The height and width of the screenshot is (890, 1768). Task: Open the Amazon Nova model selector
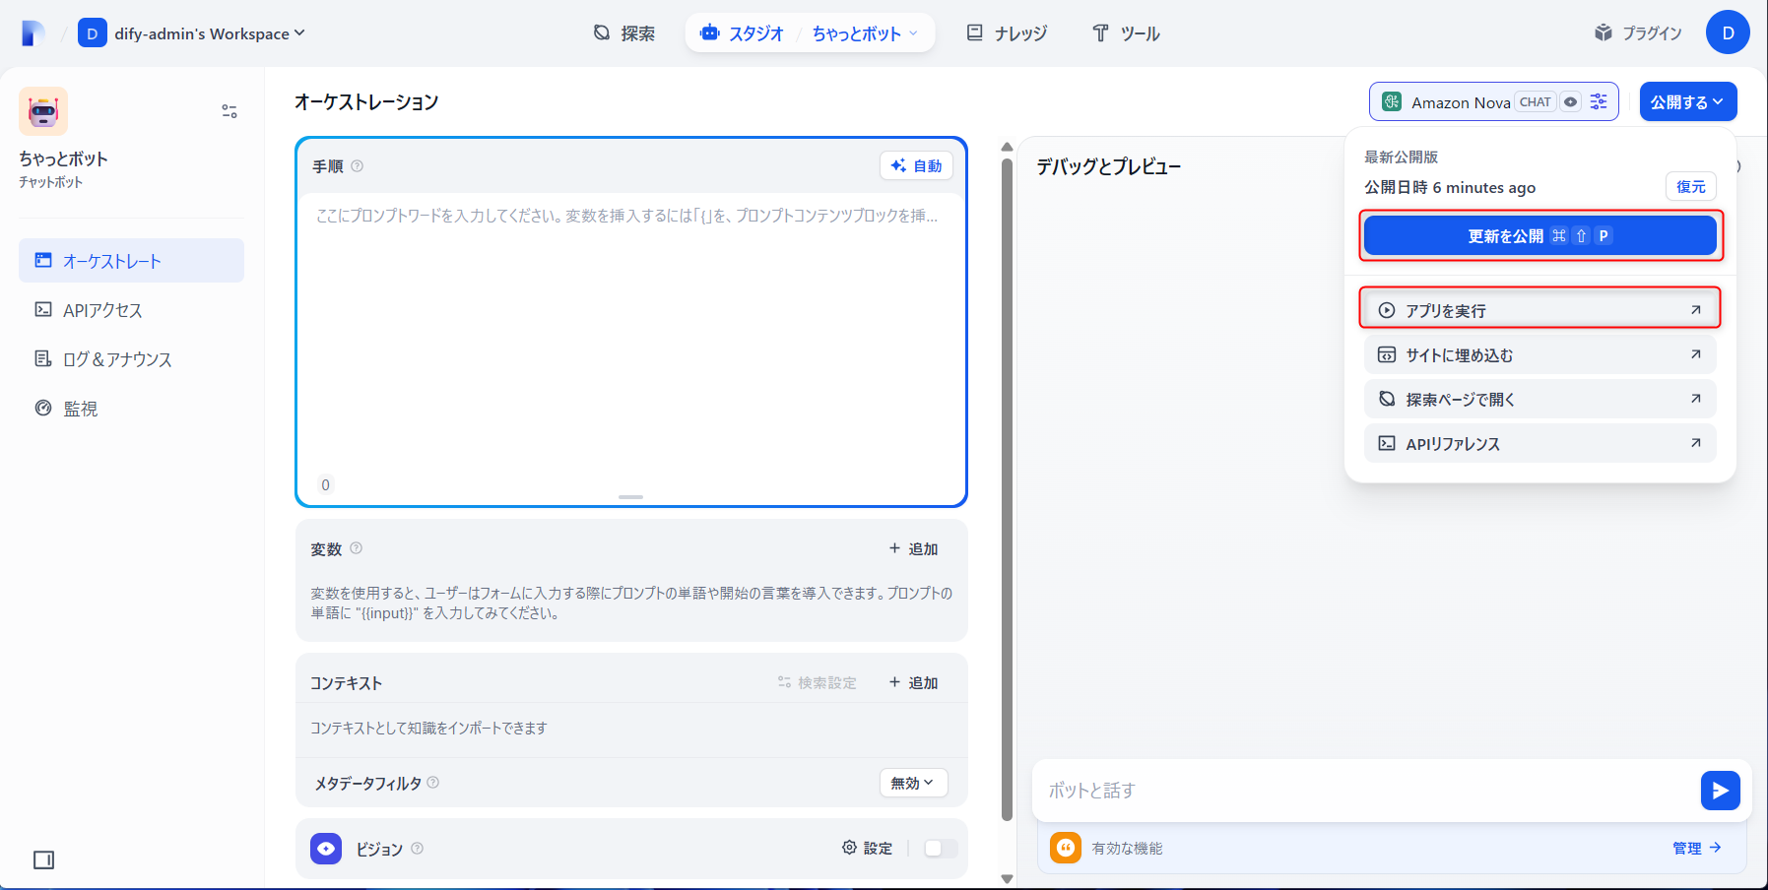point(1493,101)
